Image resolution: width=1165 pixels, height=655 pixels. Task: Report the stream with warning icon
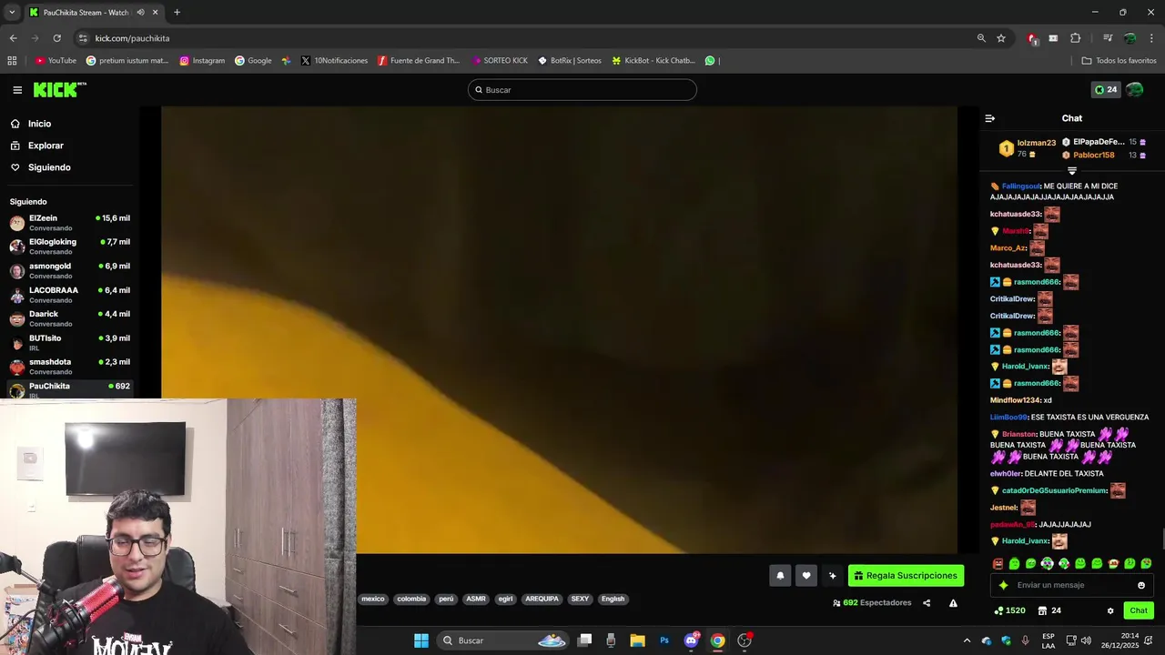[x=953, y=603]
